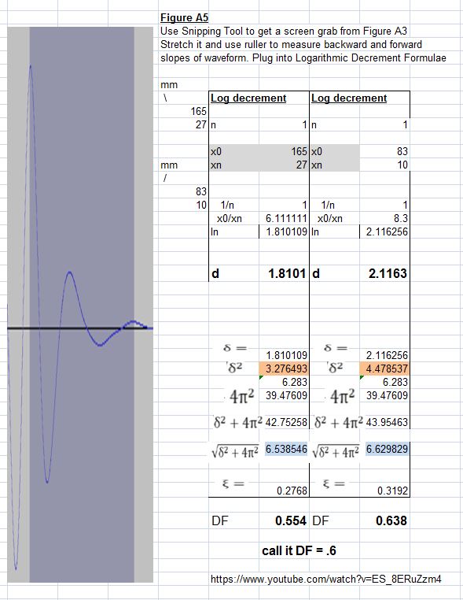Image resolution: width=463 pixels, height=600 pixels.
Task: Select the forward slash '/' slope label cell
Action: (x=165, y=178)
